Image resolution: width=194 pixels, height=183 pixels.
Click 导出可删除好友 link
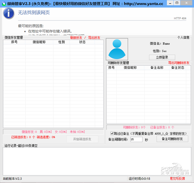click(179, 63)
